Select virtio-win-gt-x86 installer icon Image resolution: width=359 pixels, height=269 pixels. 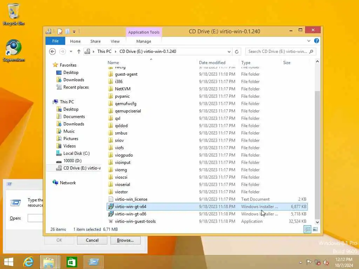pos(111,214)
